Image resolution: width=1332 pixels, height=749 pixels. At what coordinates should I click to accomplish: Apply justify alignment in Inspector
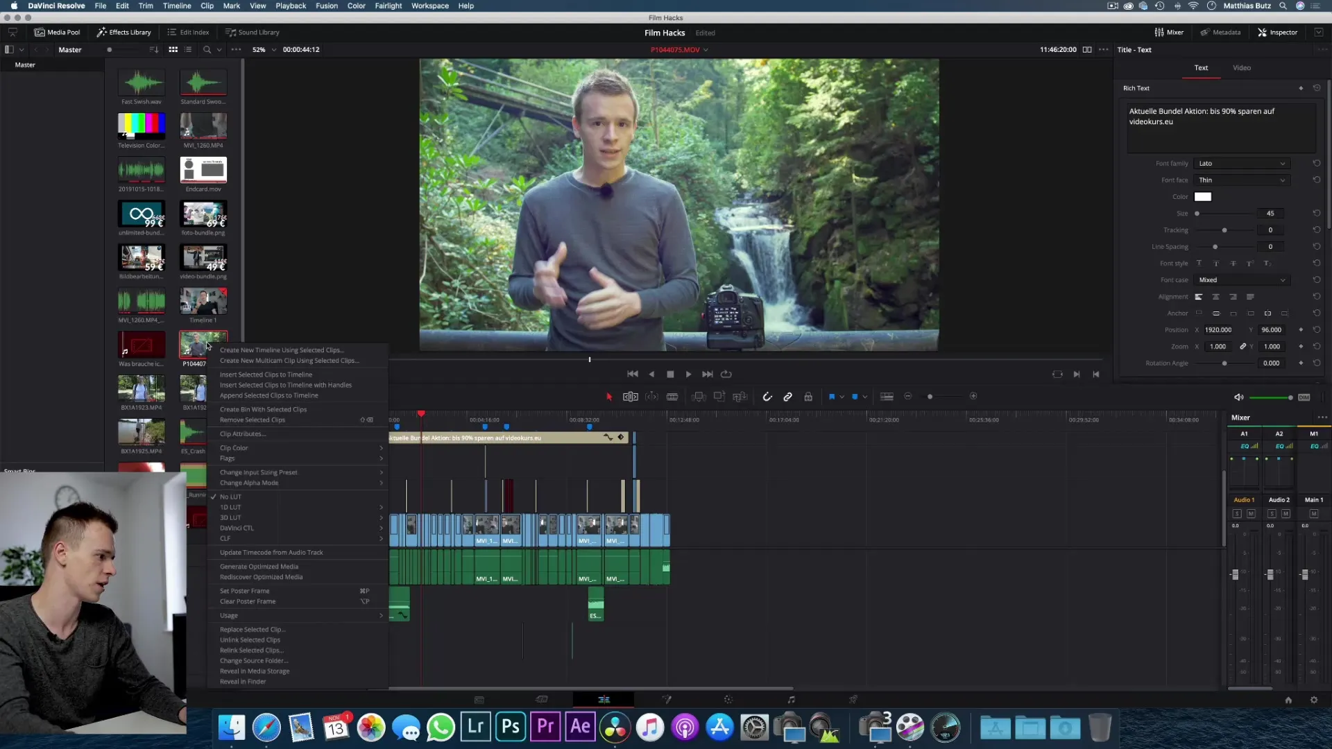1250,297
